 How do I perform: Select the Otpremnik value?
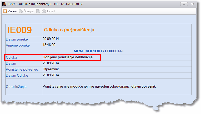[51, 69]
